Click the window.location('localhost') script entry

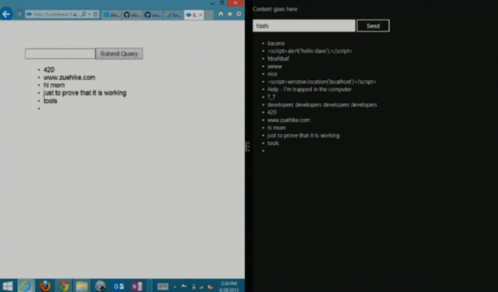pyautogui.click(x=322, y=82)
